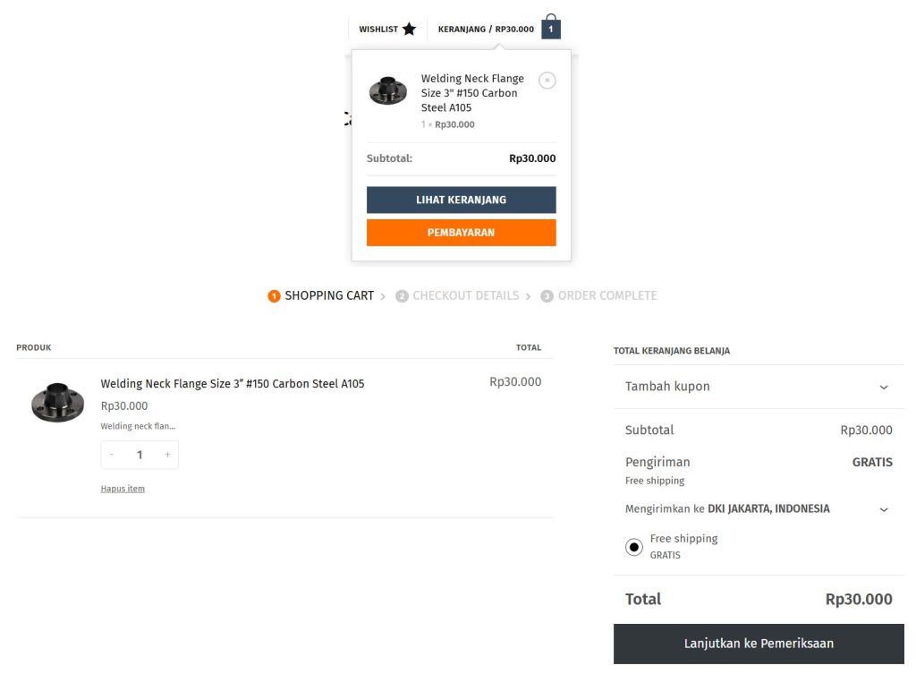The width and height of the screenshot is (916, 674).
Task: Increase quantity with the plus button
Action: [x=167, y=454]
